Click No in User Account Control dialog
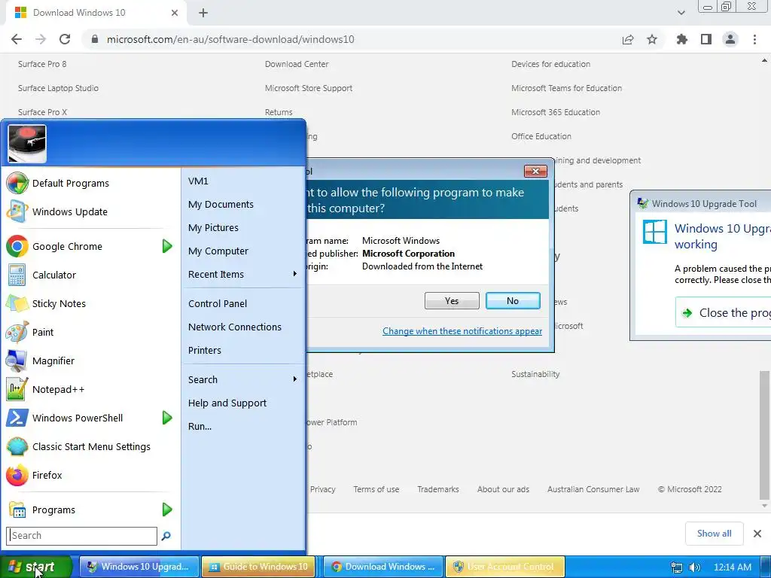 513,301
